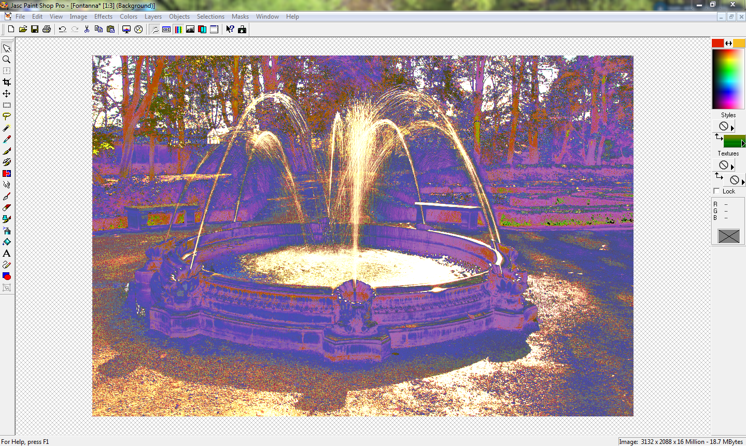
Task: Open the File menu
Action: [x=20, y=17]
